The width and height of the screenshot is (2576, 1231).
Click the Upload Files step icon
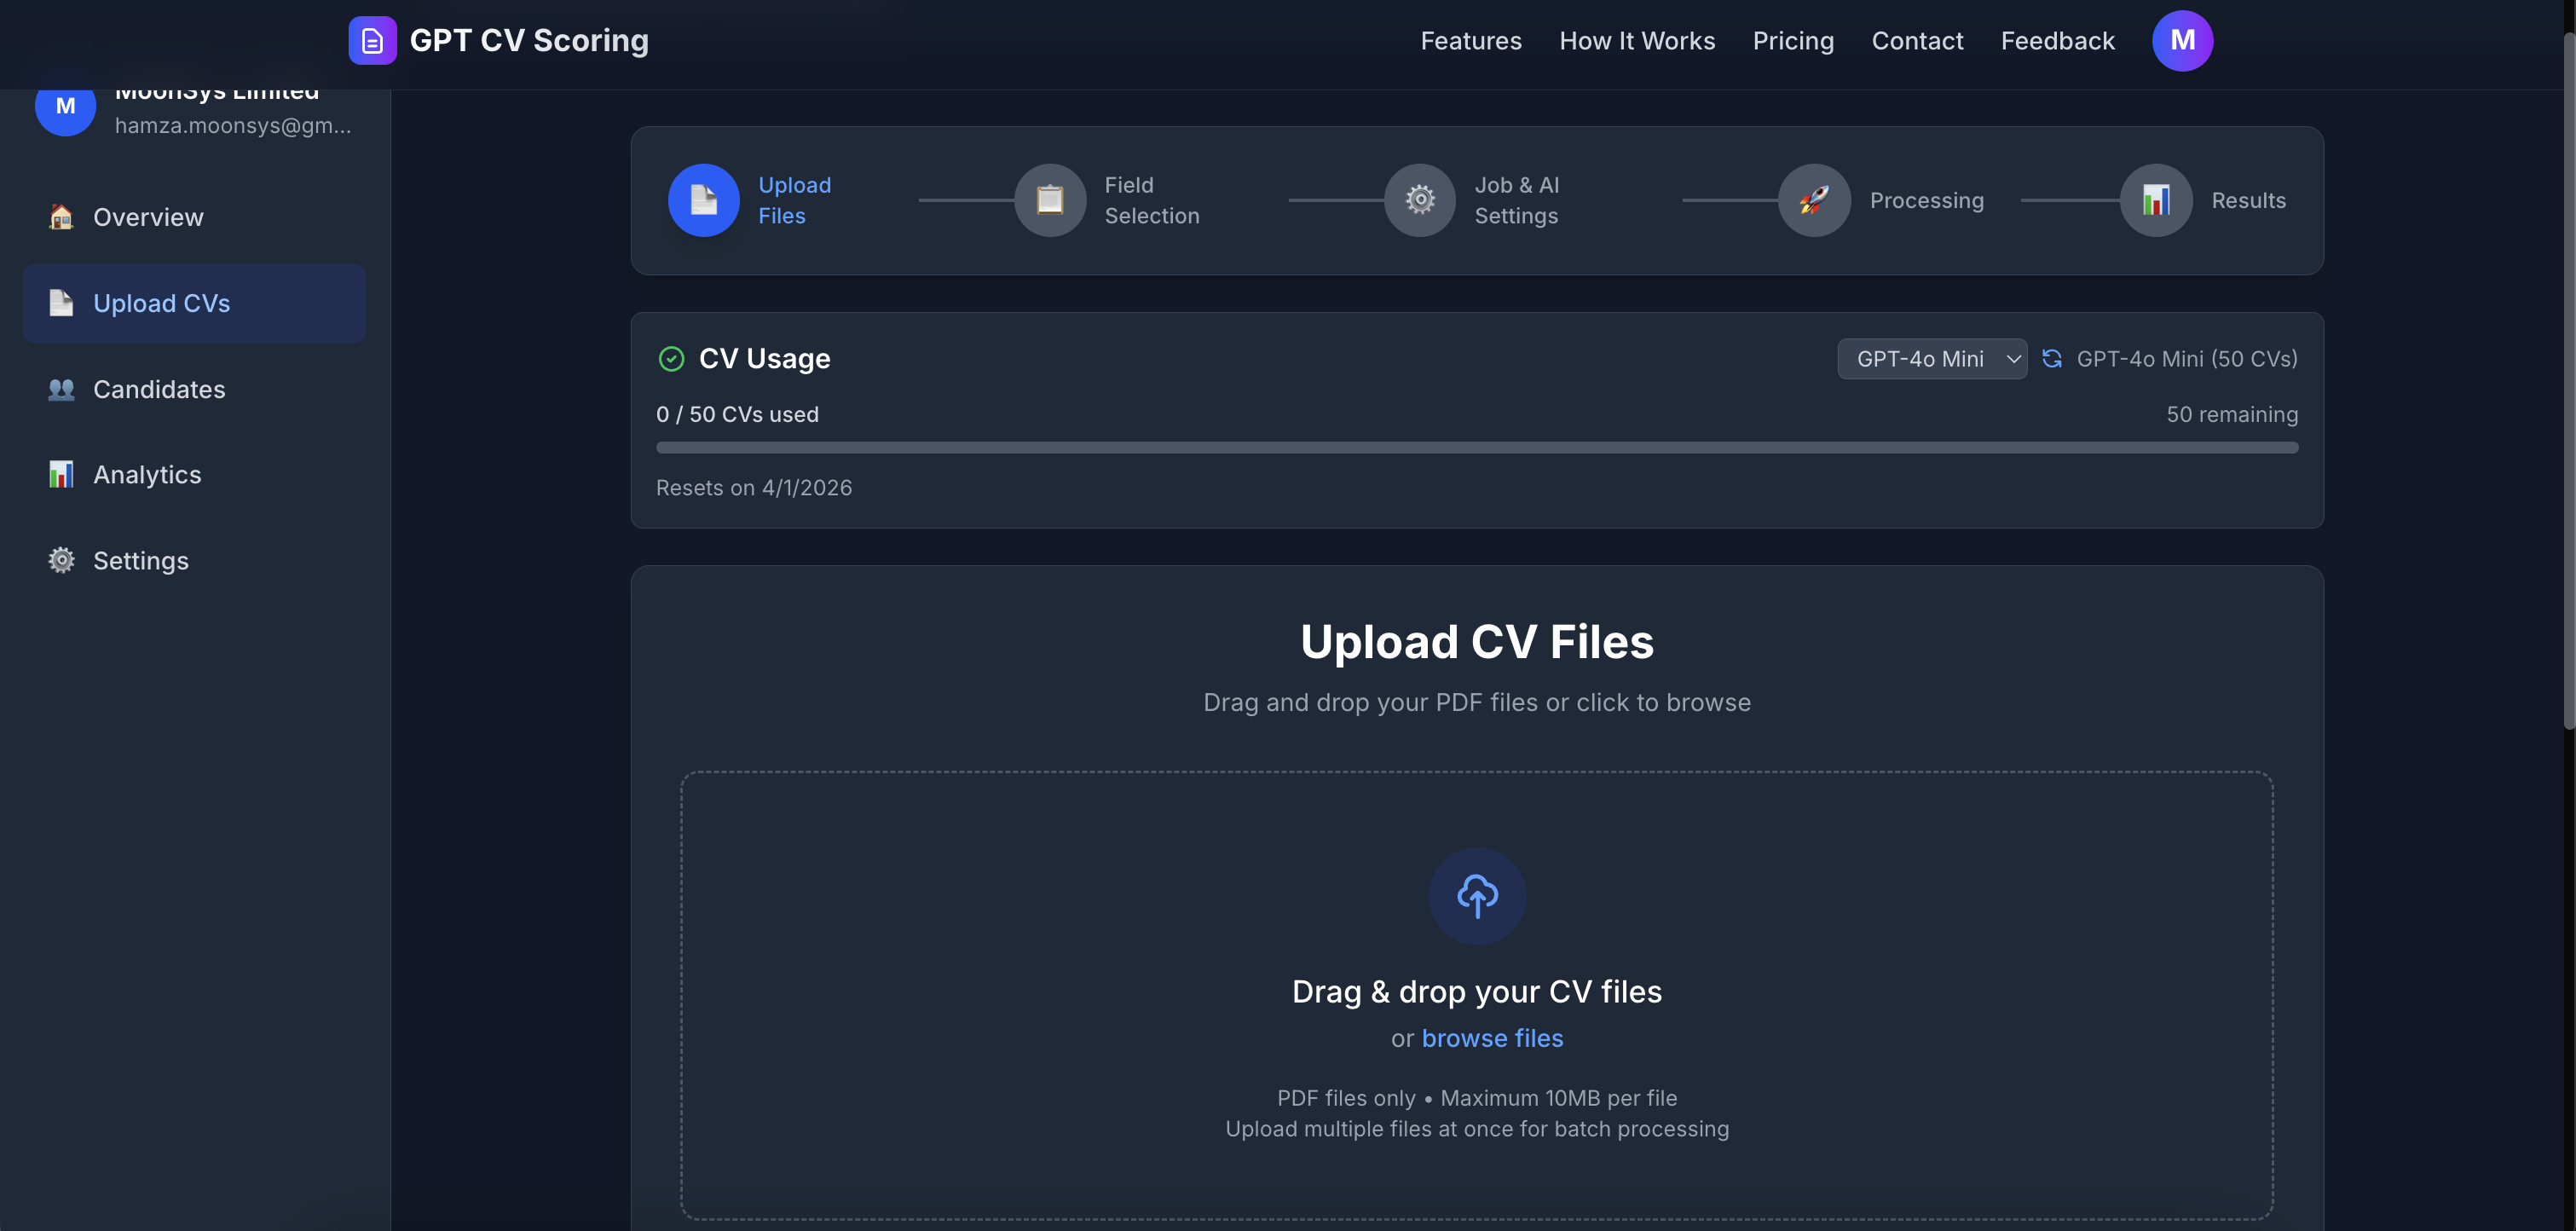coord(703,200)
